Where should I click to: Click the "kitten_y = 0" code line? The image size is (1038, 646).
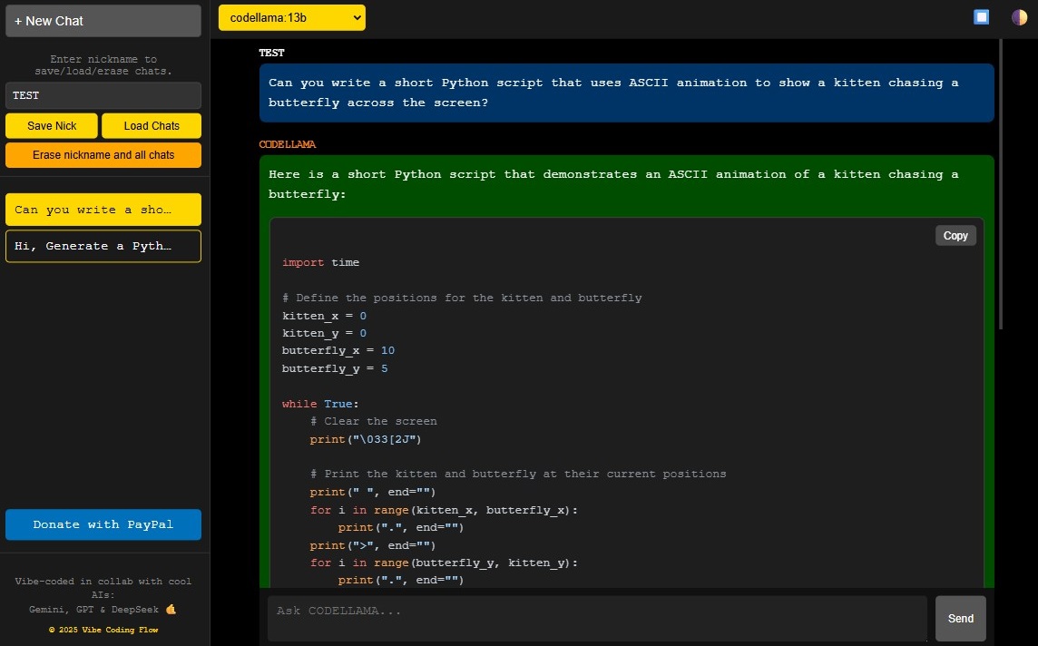[325, 333]
